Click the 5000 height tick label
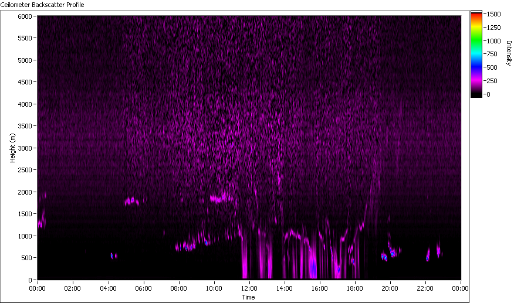The width and height of the screenshot is (514, 303). click(25, 60)
